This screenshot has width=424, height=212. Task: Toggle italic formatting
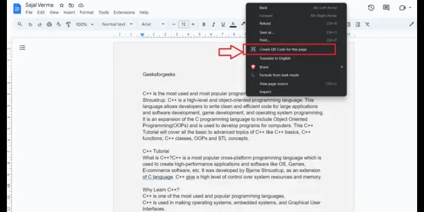point(214,24)
